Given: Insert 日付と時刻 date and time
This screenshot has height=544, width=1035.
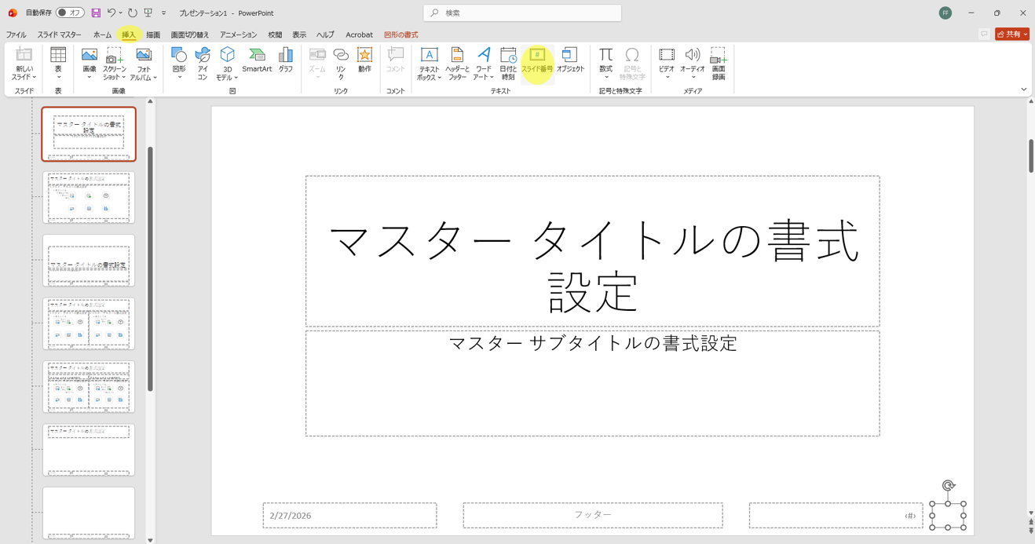Looking at the screenshot, I should 508,64.
